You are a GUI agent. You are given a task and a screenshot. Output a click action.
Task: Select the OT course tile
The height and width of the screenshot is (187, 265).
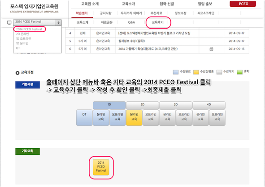coord(84,117)
